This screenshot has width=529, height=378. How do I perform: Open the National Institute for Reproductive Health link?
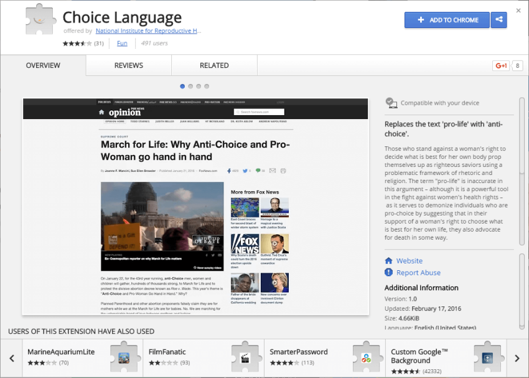point(148,31)
